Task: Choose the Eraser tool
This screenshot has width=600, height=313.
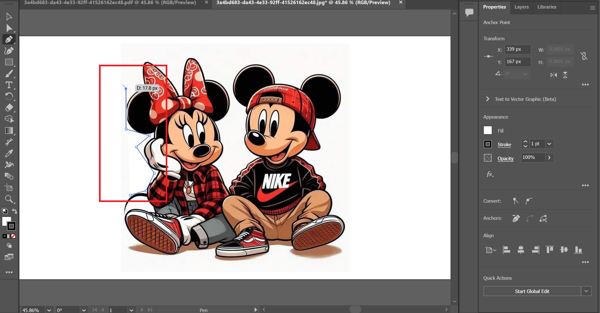Action: [9, 108]
